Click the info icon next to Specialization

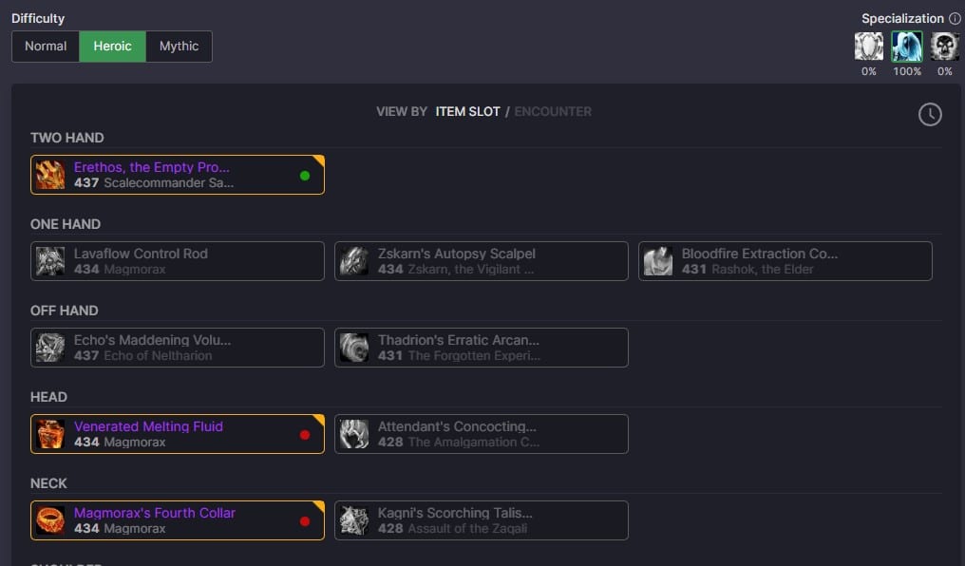(x=955, y=19)
